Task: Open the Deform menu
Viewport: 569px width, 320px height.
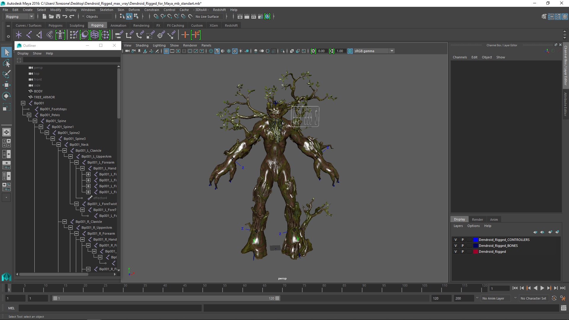Action: 134,10
